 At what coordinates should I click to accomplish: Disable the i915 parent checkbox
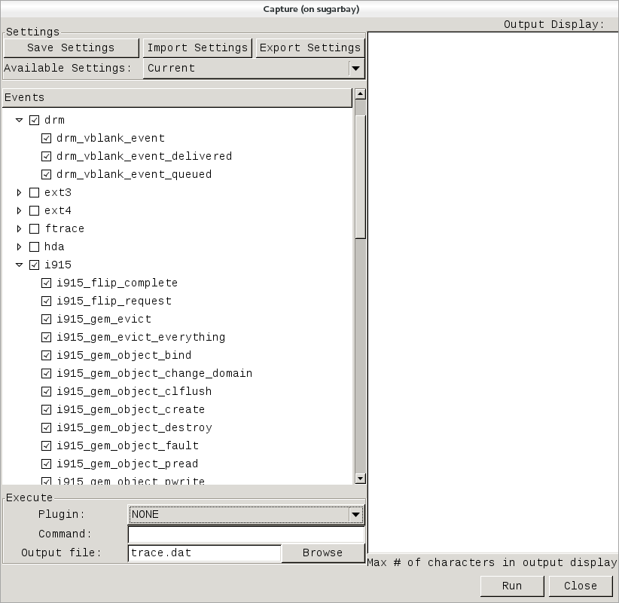click(34, 265)
